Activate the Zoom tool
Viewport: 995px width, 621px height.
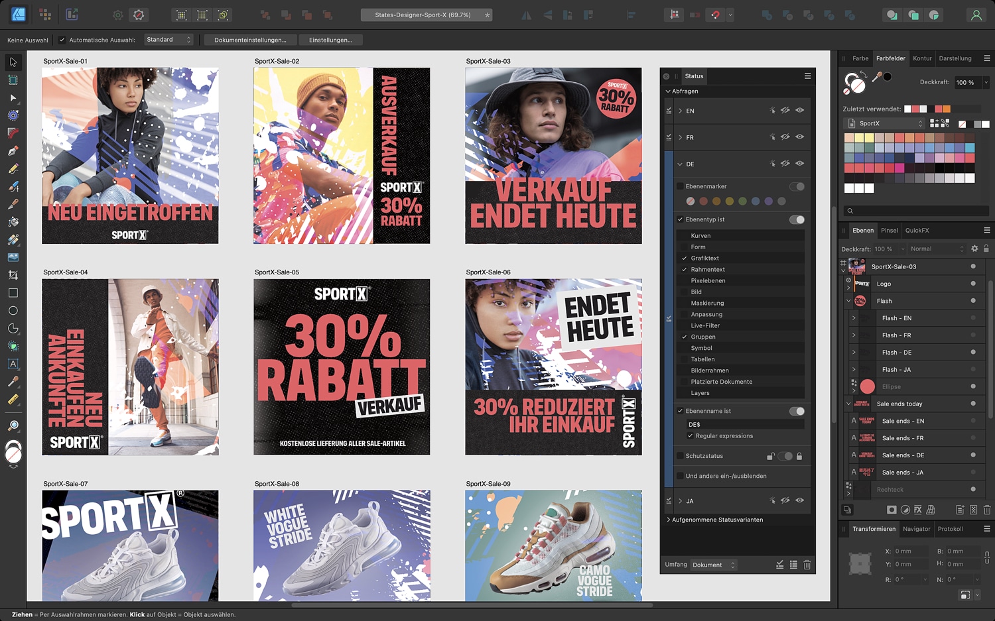(13, 425)
